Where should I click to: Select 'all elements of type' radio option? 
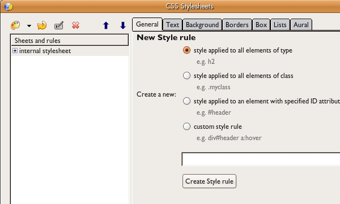point(186,50)
